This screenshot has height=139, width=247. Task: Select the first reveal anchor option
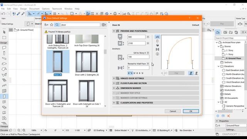point(130,73)
